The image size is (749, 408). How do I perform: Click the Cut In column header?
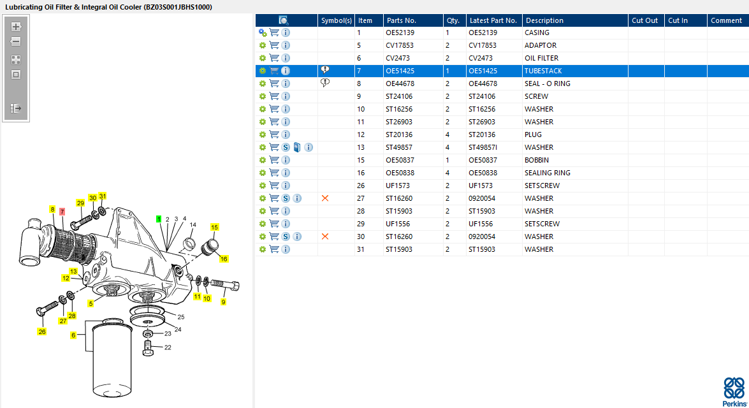click(685, 20)
